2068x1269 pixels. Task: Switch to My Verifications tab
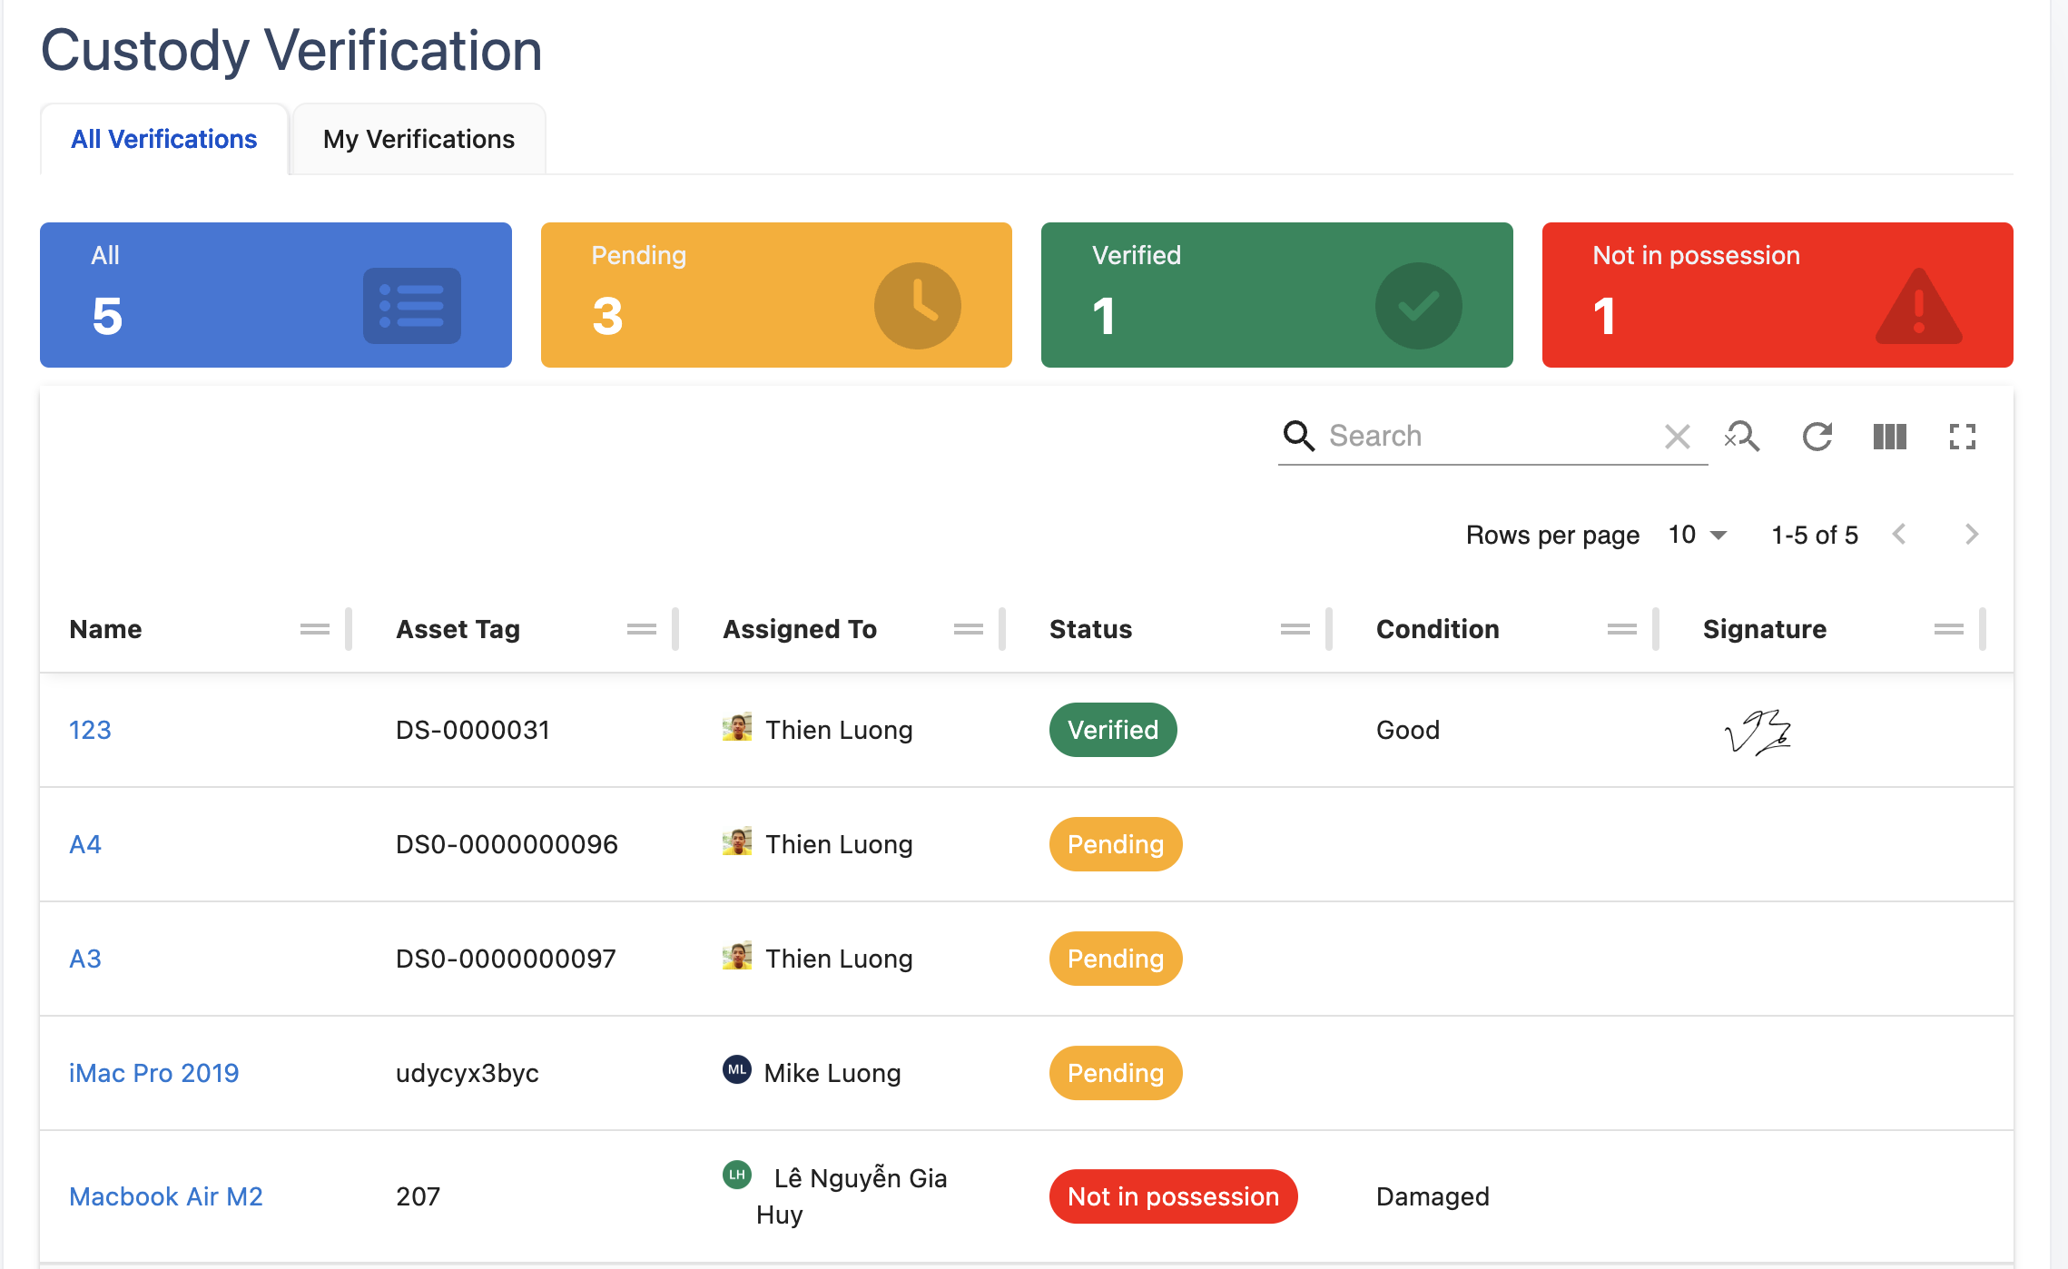click(419, 139)
